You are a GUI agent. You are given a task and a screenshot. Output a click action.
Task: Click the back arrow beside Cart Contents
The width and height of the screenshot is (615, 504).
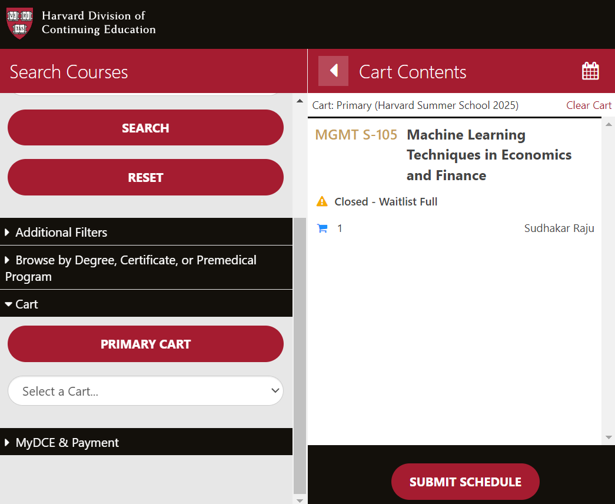333,71
